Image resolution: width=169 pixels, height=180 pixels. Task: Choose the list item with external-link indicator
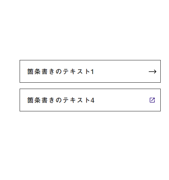point(90,100)
